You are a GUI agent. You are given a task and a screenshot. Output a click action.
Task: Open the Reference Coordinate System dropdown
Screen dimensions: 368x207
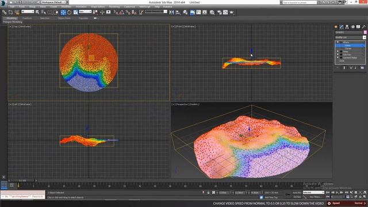(x=85, y=11)
